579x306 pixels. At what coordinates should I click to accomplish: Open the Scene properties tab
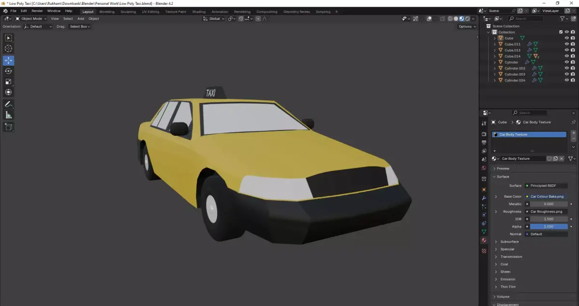[x=484, y=159]
